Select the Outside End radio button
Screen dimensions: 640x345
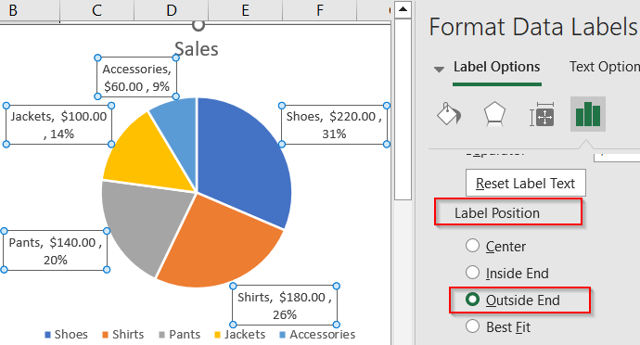[472, 300]
